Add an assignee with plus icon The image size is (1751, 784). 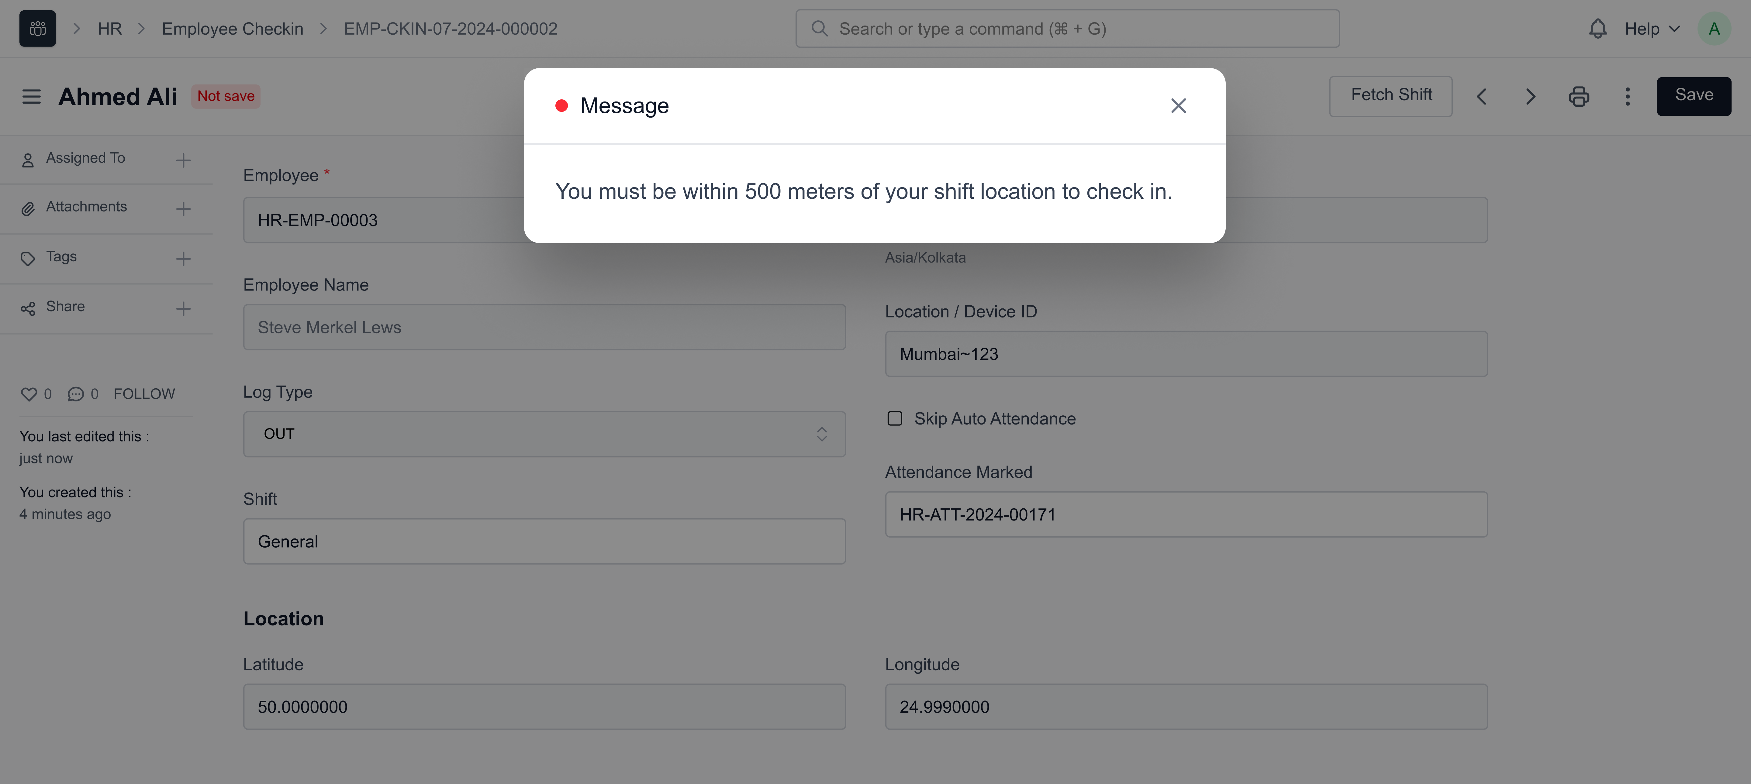point(183,160)
